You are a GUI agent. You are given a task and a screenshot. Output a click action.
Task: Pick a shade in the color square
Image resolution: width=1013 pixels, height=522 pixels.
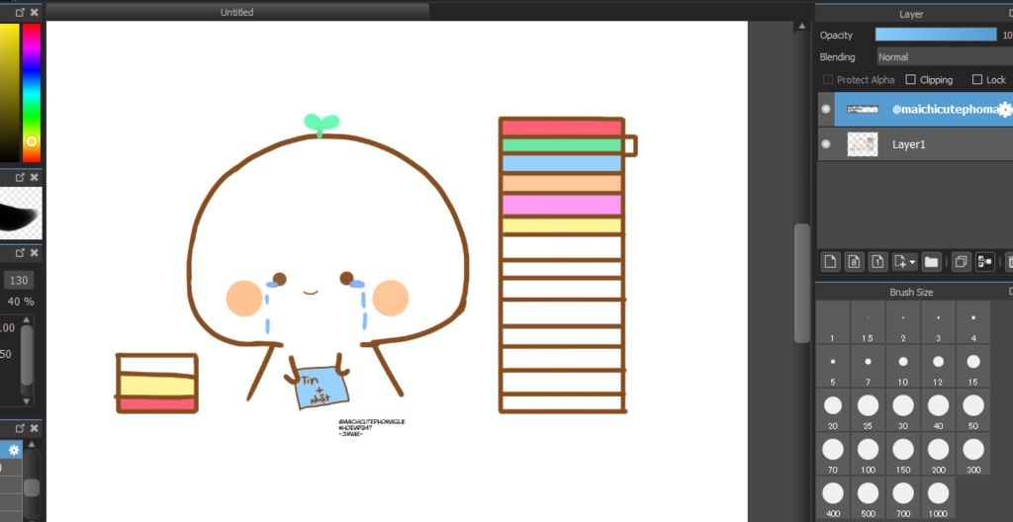(x=9, y=93)
